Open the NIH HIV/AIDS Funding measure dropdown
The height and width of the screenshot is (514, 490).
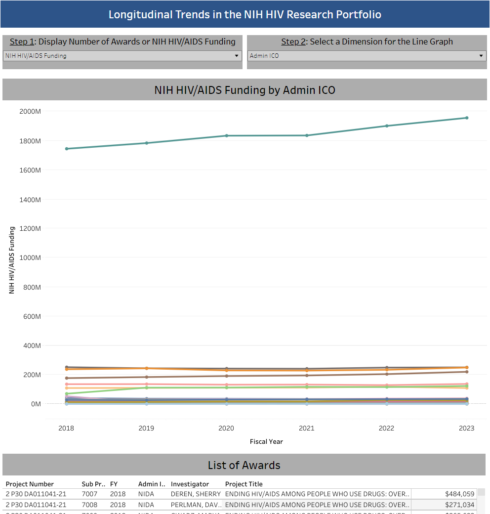coord(122,56)
